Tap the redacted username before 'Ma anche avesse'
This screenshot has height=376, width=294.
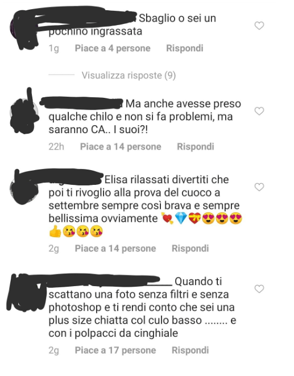(x=81, y=104)
